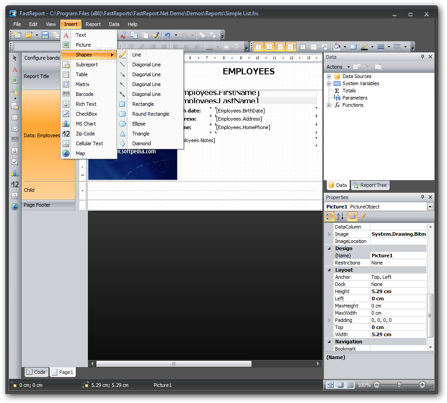Click the Events lightning icon in Properties
447x403 pixels.
coord(363,217)
